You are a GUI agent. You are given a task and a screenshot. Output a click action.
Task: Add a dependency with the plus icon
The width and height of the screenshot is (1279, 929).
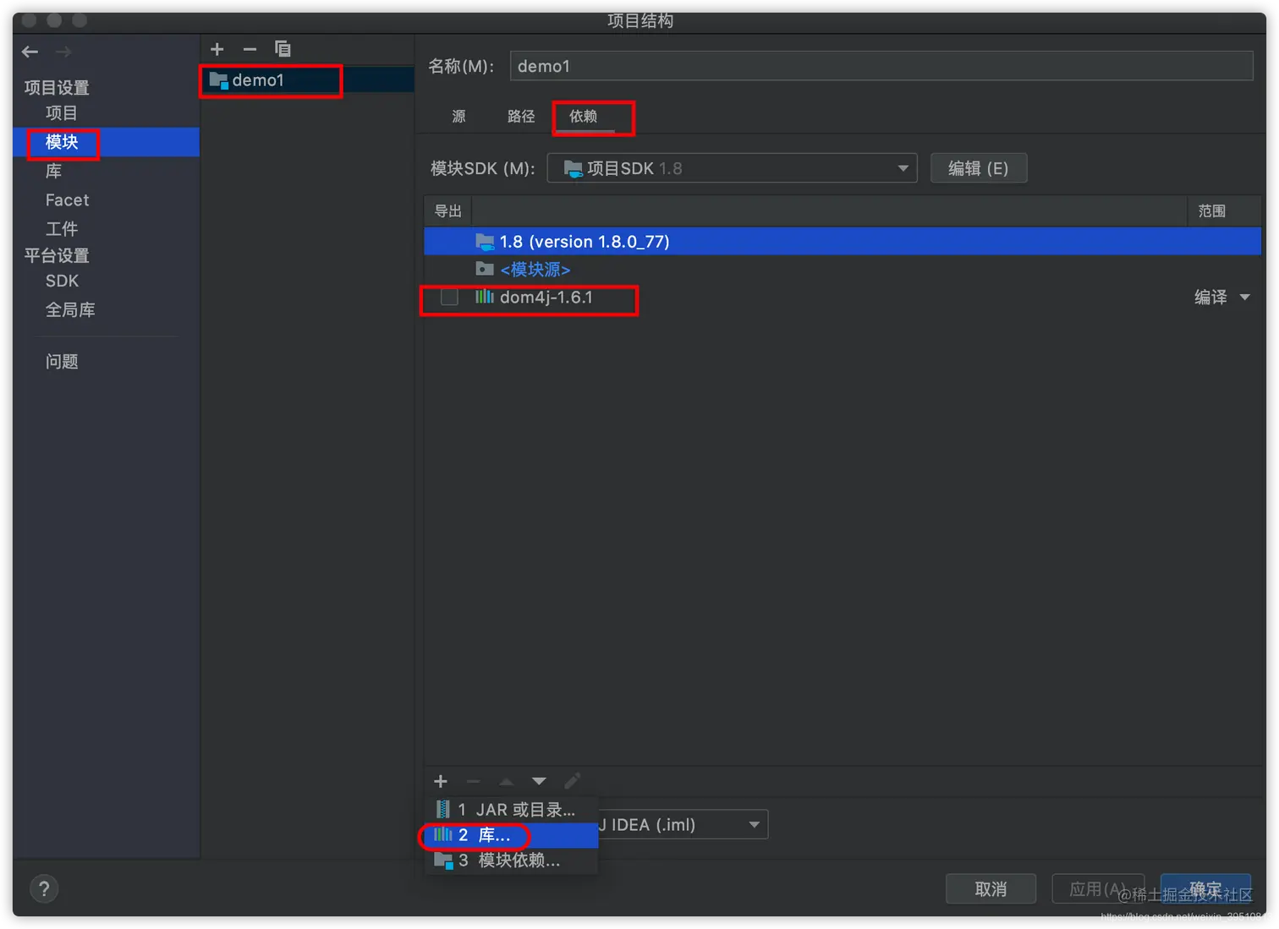point(441,781)
